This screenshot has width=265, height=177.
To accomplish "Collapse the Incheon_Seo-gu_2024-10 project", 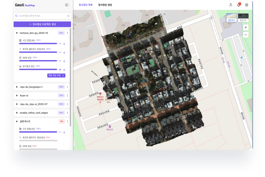I will [17, 33].
